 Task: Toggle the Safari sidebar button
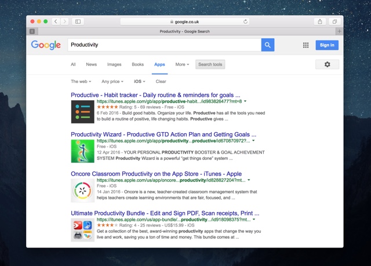tap(78, 21)
